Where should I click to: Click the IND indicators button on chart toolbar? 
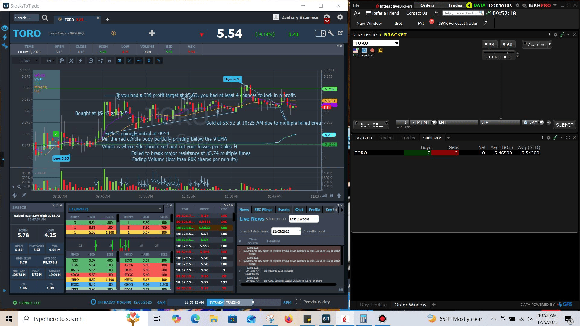click(139, 61)
